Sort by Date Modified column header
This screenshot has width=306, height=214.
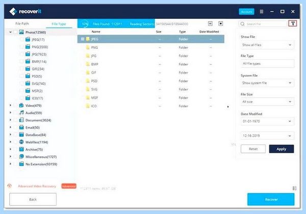coord(209,32)
